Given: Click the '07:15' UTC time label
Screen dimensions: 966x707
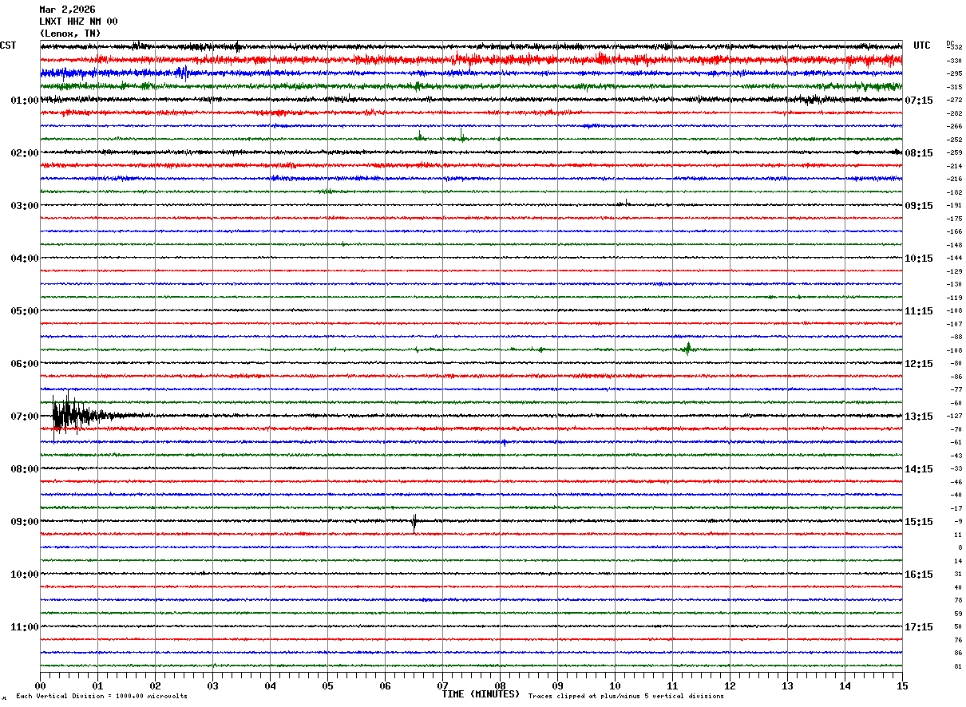Looking at the screenshot, I should (919, 101).
